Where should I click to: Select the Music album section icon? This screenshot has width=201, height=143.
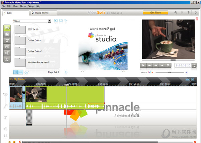[x=7, y=59]
